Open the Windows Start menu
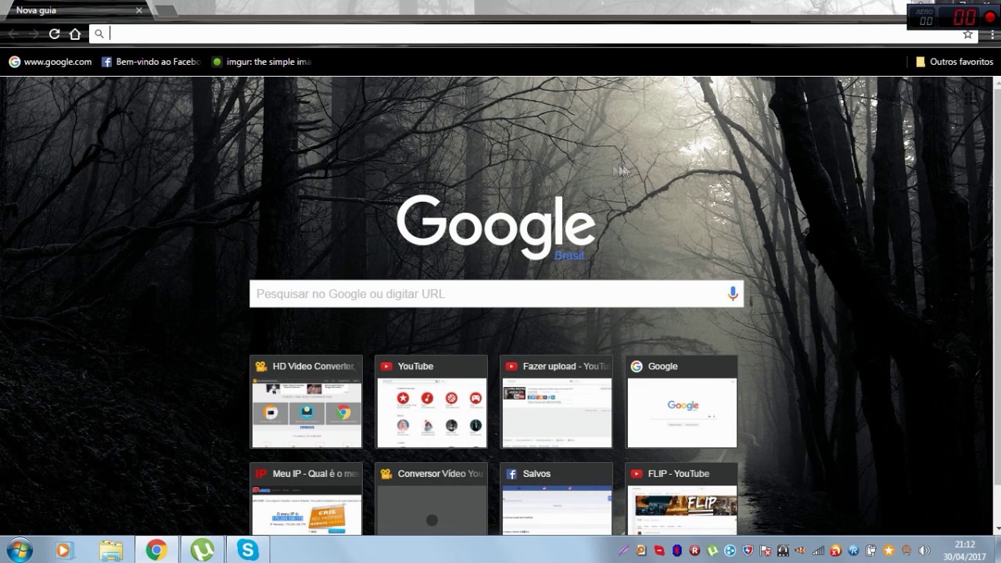This screenshot has width=1001, height=563. (18, 550)
